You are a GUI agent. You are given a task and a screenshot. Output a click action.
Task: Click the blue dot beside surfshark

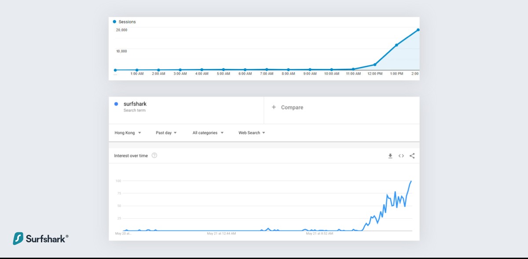[x=116, y=104]
